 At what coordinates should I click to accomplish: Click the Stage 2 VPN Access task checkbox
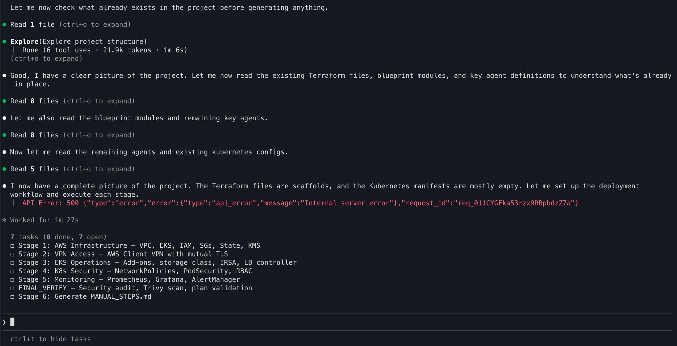coord(12,254)
